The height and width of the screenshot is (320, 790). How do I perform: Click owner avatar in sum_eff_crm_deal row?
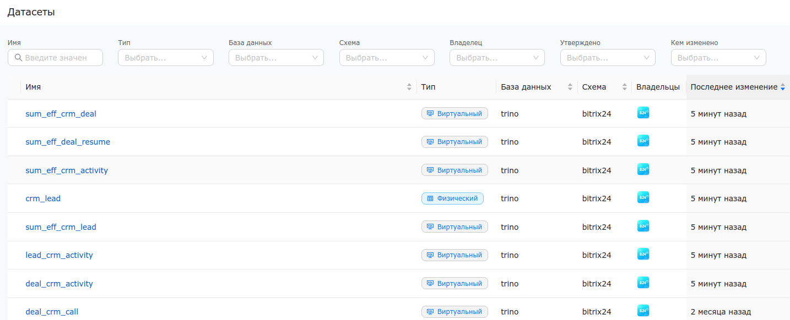click(x=643, y=113)
